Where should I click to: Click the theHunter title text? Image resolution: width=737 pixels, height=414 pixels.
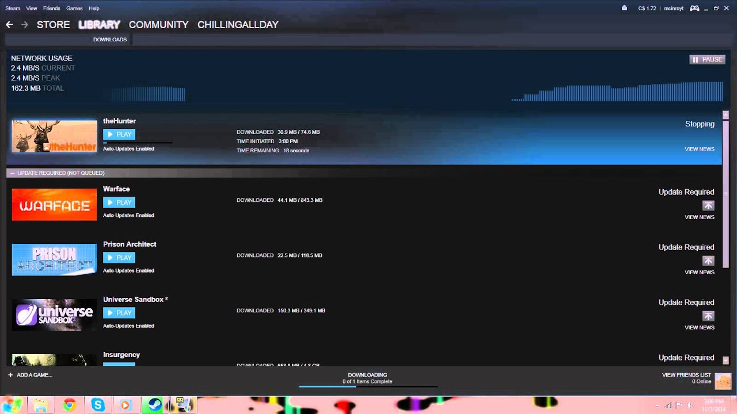coord(119,121)
